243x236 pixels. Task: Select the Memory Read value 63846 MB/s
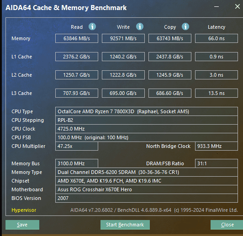point(77,38)
